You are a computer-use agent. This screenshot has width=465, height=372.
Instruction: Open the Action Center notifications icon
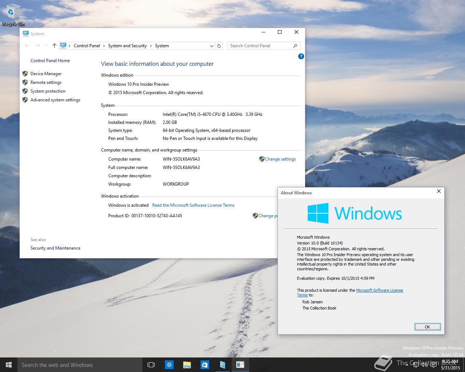point(433,365)
